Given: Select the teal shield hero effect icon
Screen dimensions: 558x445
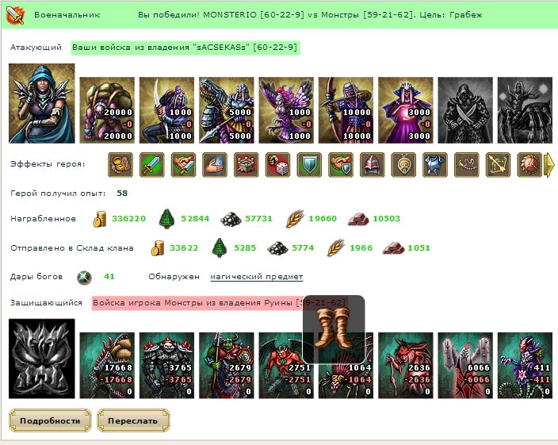Looking at the screenshot, I should [x=309, y=164].
